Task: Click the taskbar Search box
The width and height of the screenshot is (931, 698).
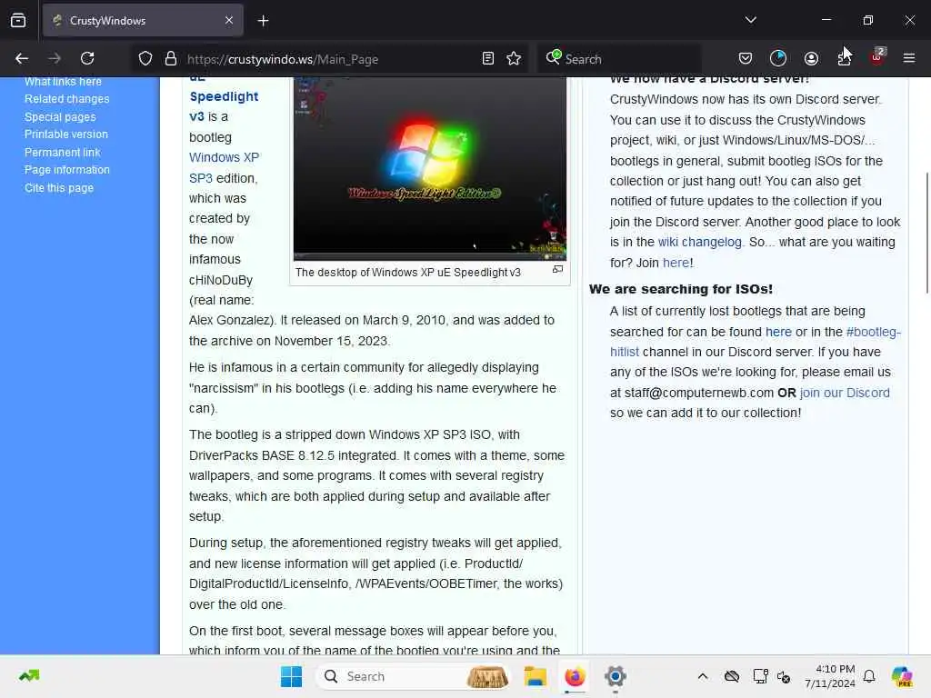Action: [414, 676]
